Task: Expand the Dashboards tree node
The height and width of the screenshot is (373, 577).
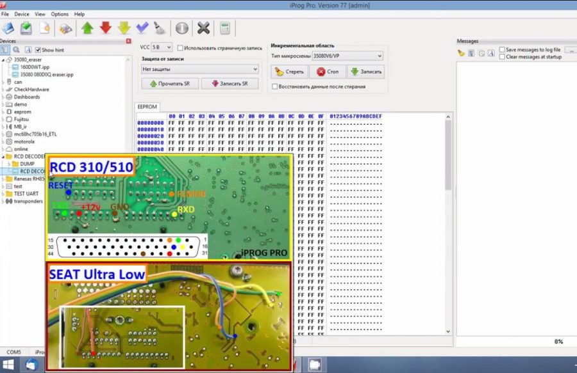Action: [x=3, y=97]
